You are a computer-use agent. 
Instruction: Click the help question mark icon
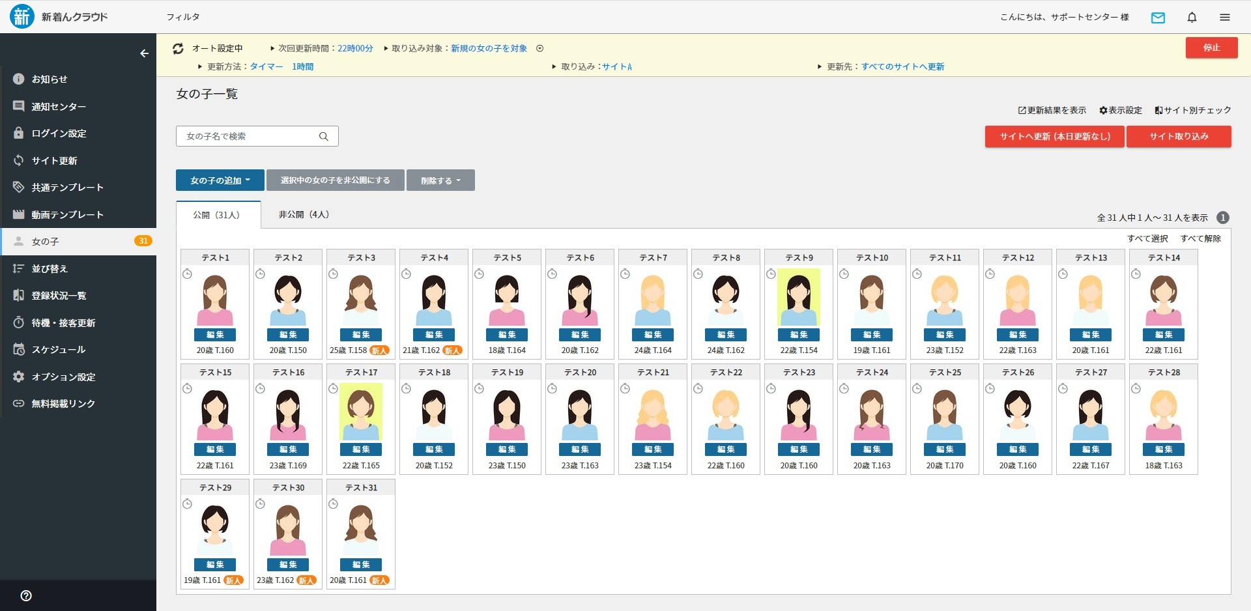[x=26, y=595]
